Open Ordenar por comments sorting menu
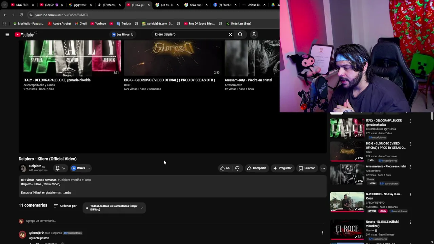Image resolution: width=434 pixels, height=244 pixels. click(65, 206)
